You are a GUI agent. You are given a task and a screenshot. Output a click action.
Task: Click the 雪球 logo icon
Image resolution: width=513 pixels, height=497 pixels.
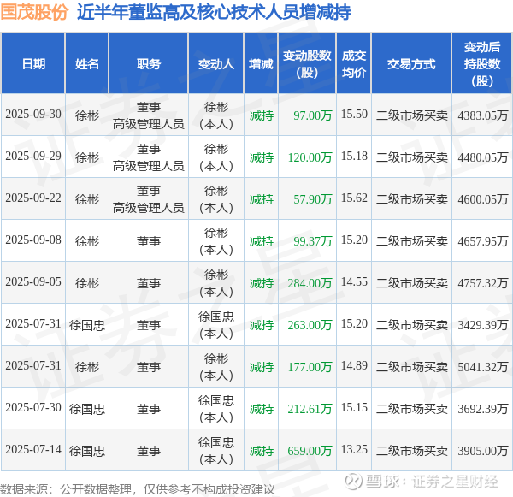(354, 482)
